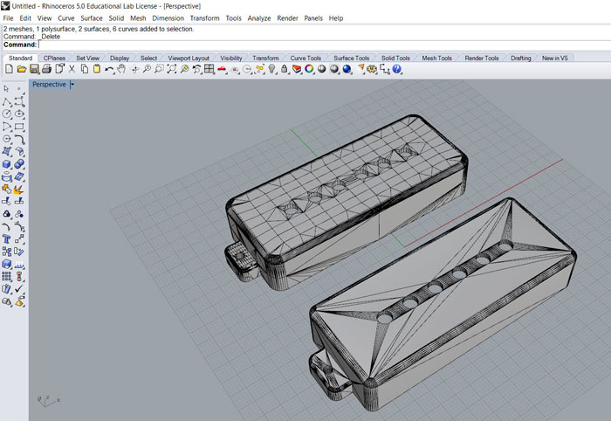Click the Hide Objects lightbulb icon
This screenshot has height=421, width=611.
pos(272,69)
